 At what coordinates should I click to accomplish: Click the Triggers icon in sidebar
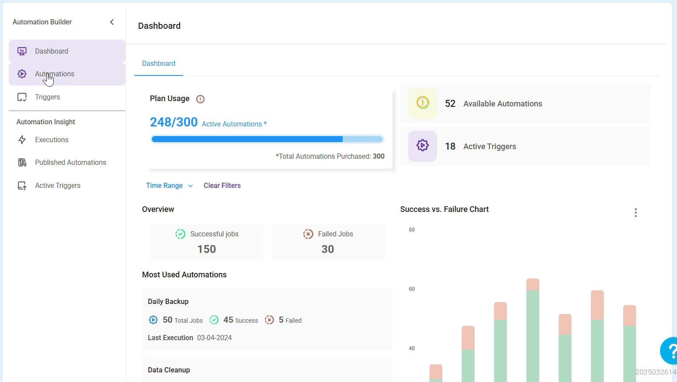[22, 97]
